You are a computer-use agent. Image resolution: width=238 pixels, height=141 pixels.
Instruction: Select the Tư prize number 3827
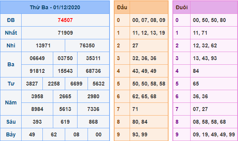click(x=32, y=84)
